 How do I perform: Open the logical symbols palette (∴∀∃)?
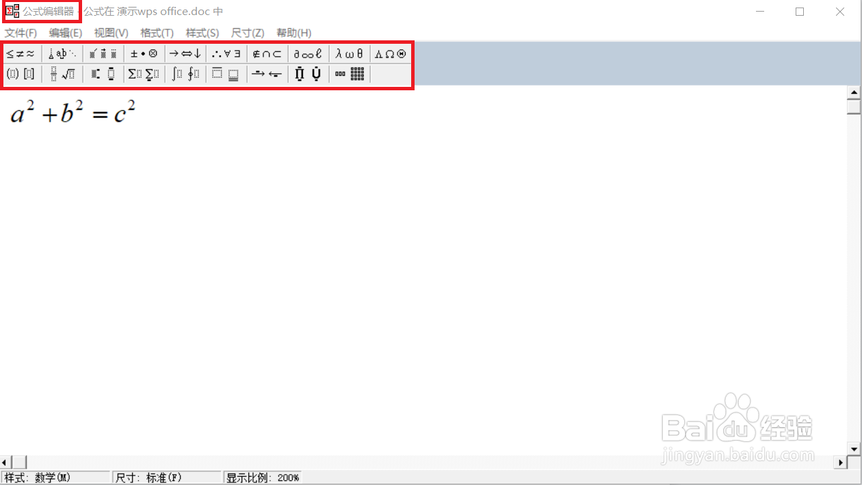[x=226, y=54]
